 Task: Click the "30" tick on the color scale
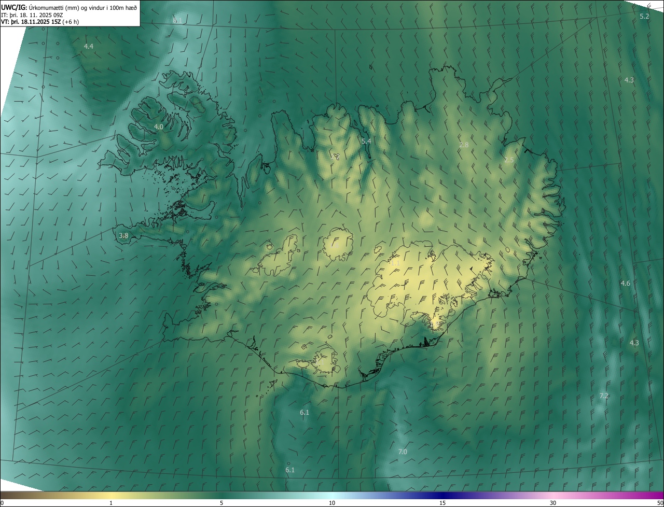(x=553, y=503)
